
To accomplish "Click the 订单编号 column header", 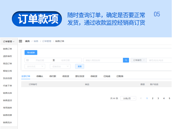I will click(33, 84).
